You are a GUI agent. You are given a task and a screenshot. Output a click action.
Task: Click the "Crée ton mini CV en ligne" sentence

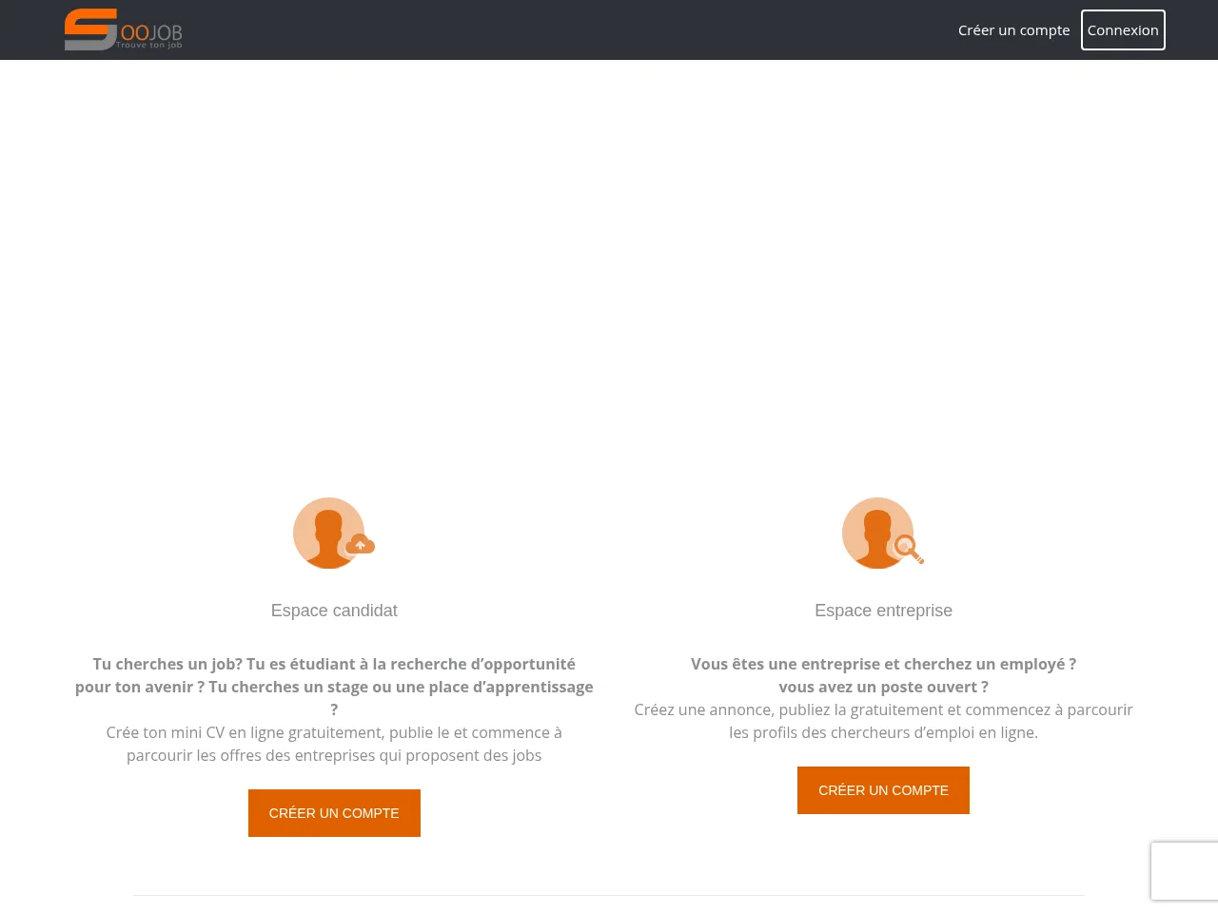[x=334, y=744]
